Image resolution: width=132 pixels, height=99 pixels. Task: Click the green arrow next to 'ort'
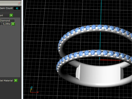11,15
